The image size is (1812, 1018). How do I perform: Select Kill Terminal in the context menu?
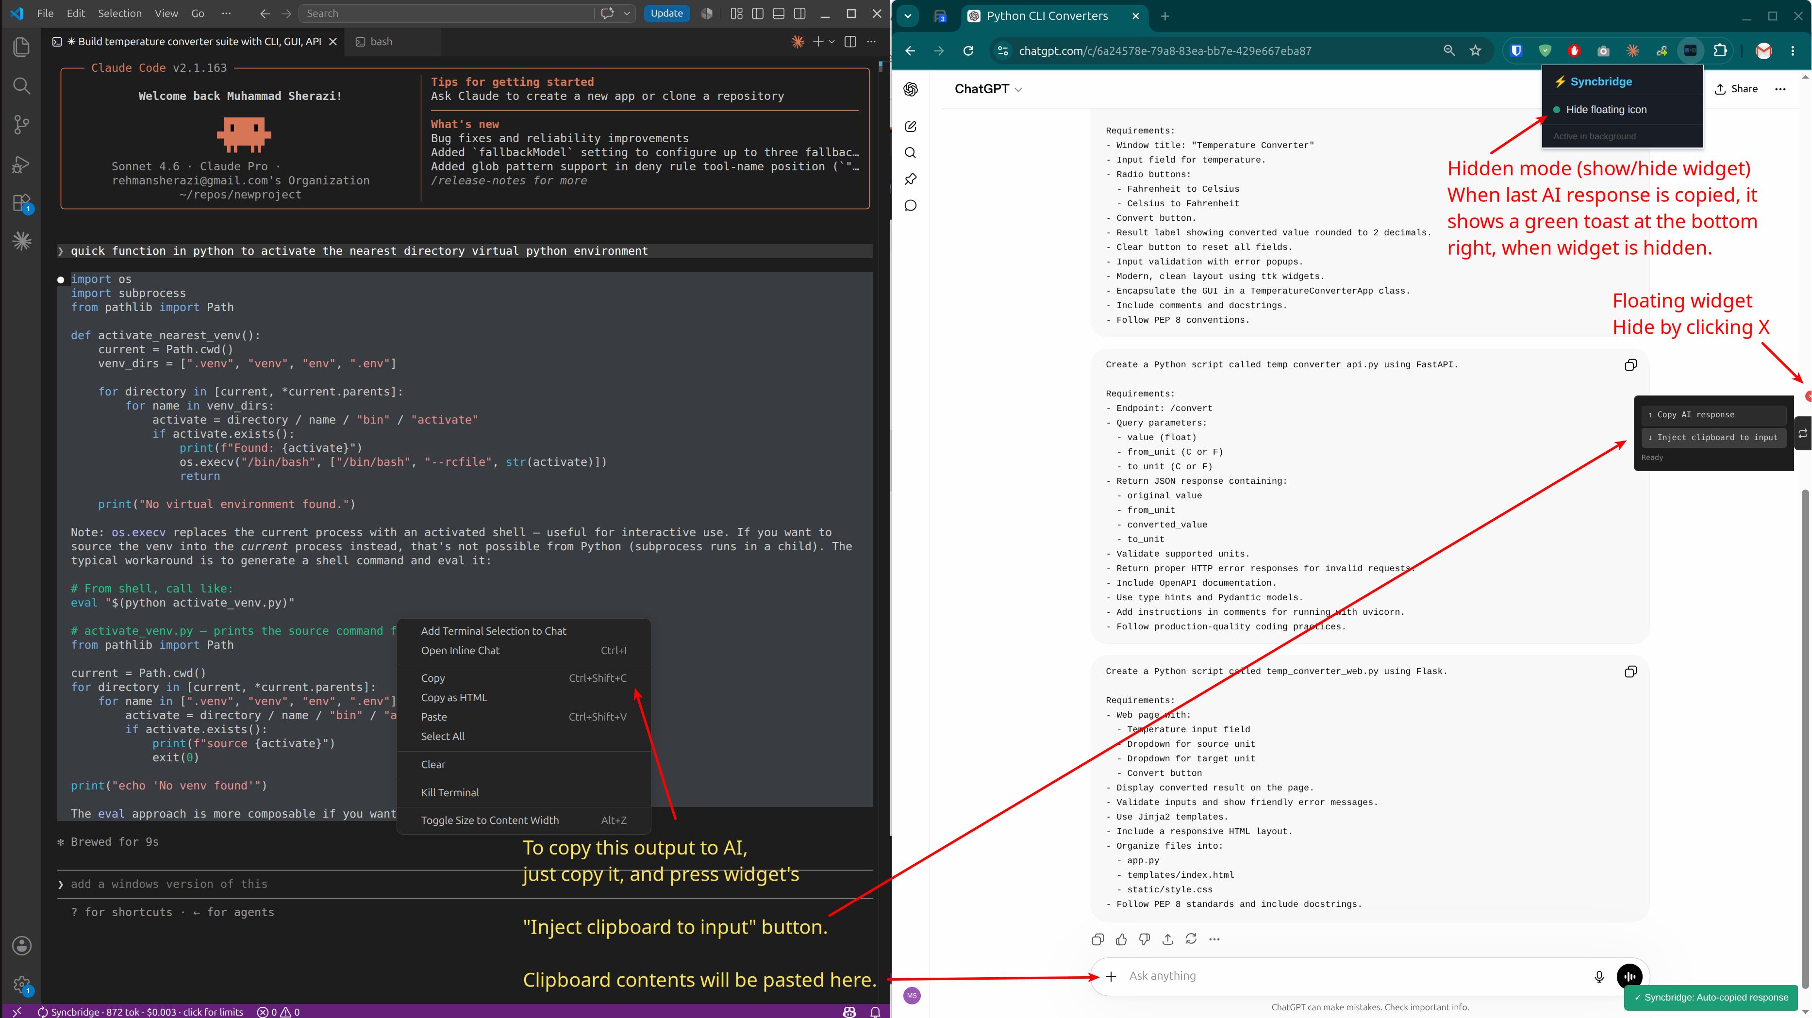click(x=523, y=793)
